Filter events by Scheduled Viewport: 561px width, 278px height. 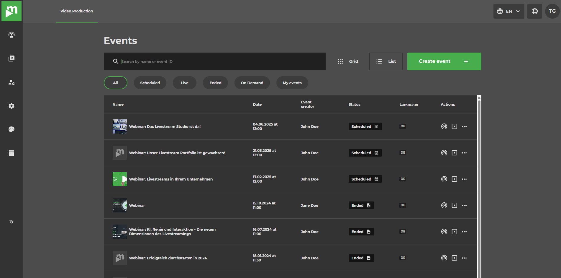[x=150, y=83]
